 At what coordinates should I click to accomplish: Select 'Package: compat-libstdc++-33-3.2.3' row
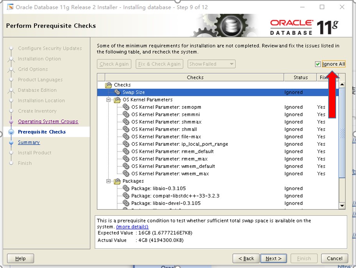click(x=218, y=196)
